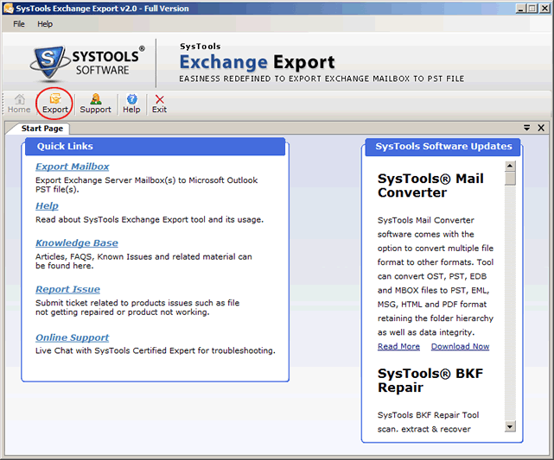Click the SysTools Software shield logo
Viewport: 554px width, 460px height.
(48, 62)
